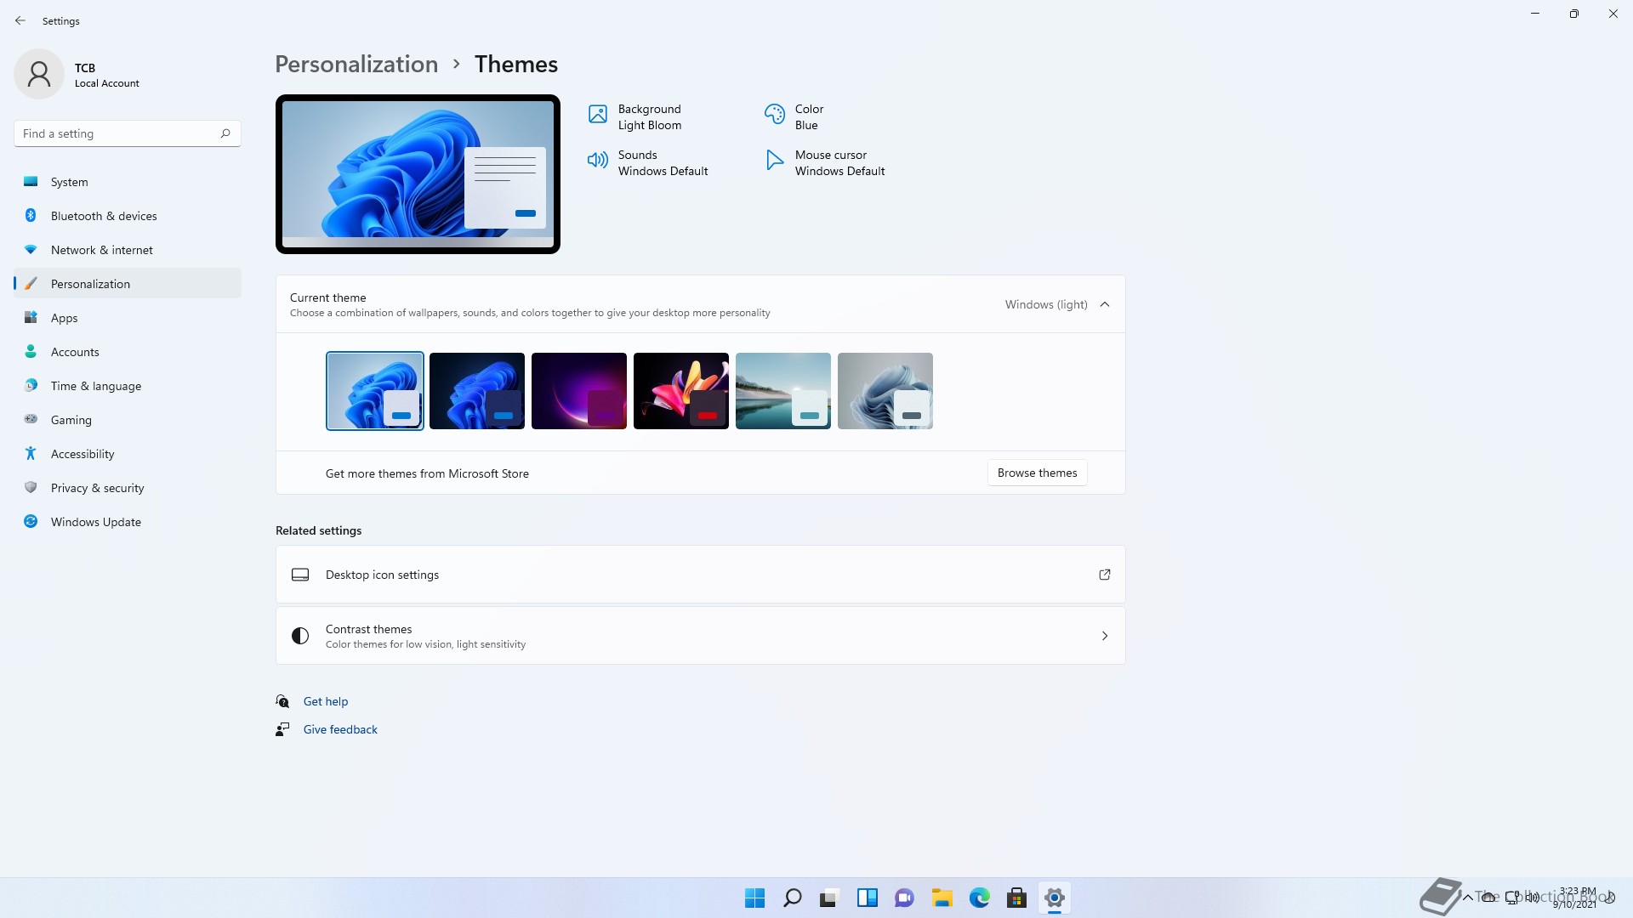Open the Start menu from the taskbar
1633x918 pixels.
point(754,898)
